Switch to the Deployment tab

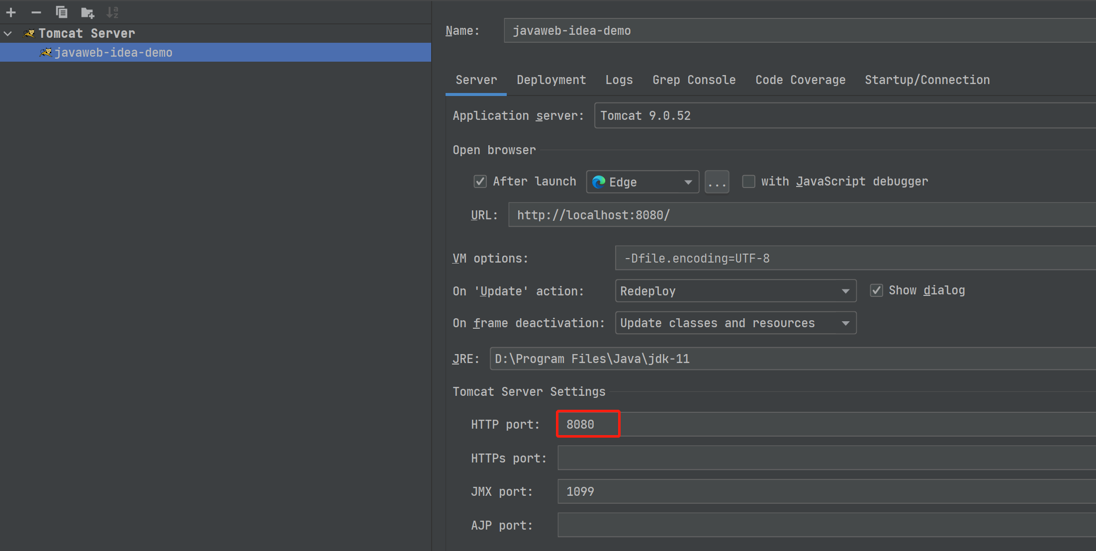(x=551, y=80)
